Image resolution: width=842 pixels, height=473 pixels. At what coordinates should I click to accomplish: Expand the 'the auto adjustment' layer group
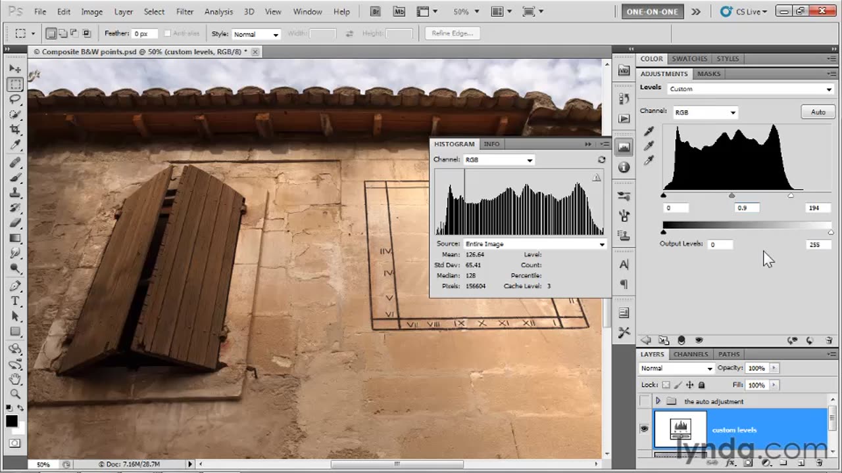[x=658, y=401]
